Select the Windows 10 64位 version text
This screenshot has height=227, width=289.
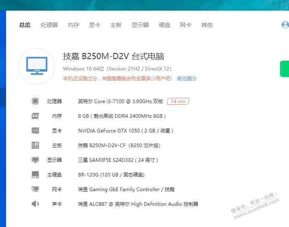click(117, 69)
